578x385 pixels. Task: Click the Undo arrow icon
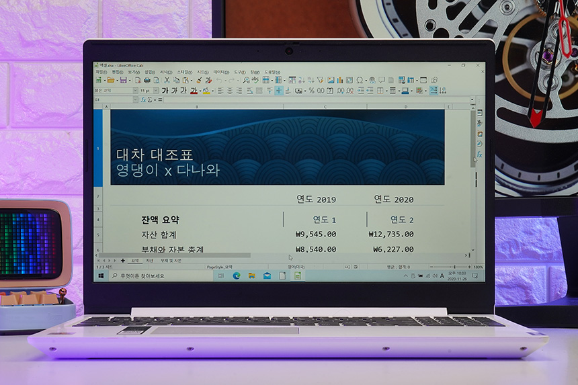(219, 80)
